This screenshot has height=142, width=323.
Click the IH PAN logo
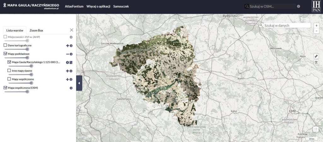(316, 7)
